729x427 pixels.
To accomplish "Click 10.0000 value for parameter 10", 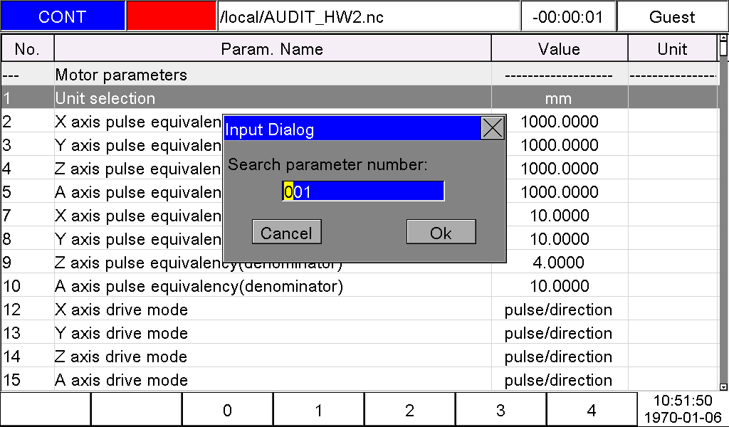I will pyautogui.click(x=560, y=286).
